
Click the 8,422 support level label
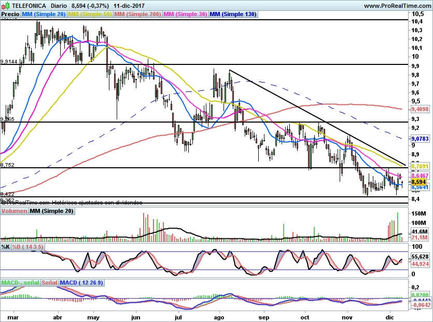[x=7, y=194]
